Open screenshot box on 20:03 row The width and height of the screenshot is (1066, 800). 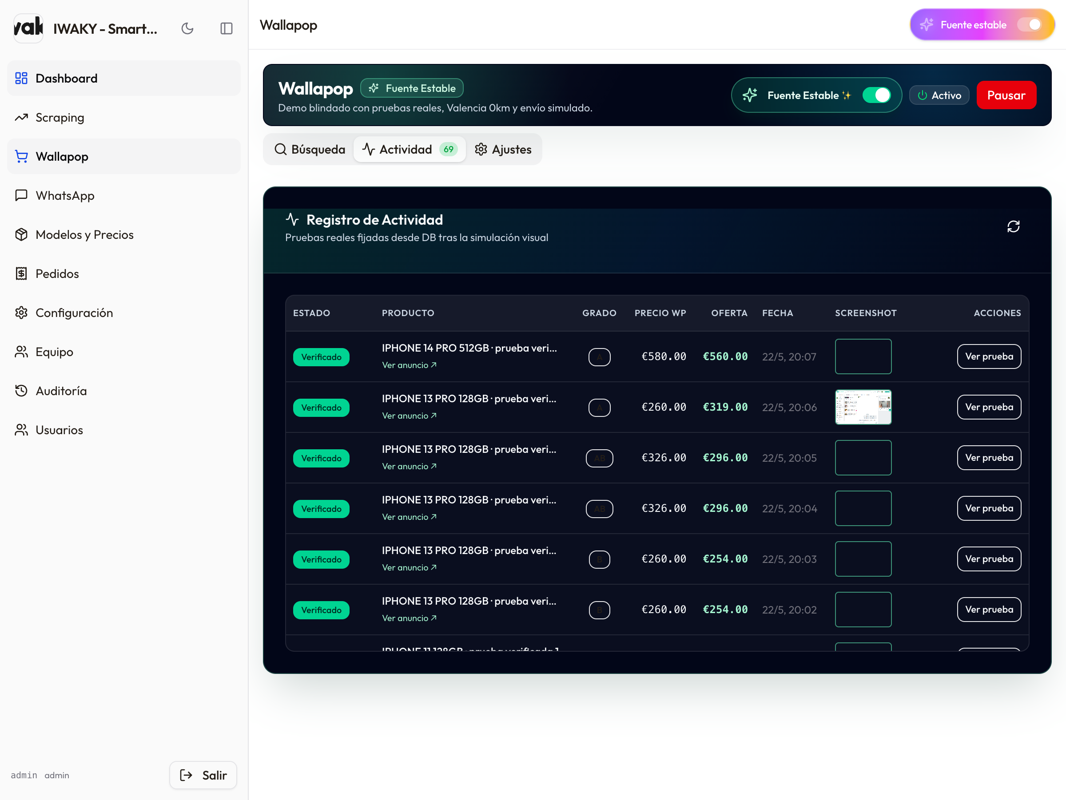[863, 558]
